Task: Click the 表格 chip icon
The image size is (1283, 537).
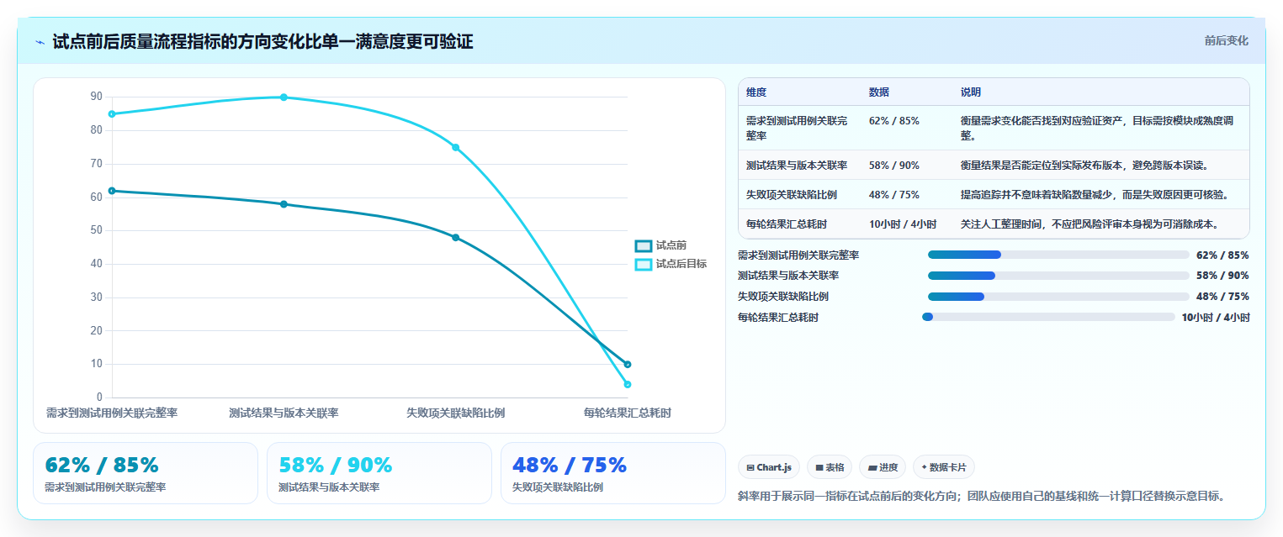Action: pyautogui.click(x=819, y=467)
